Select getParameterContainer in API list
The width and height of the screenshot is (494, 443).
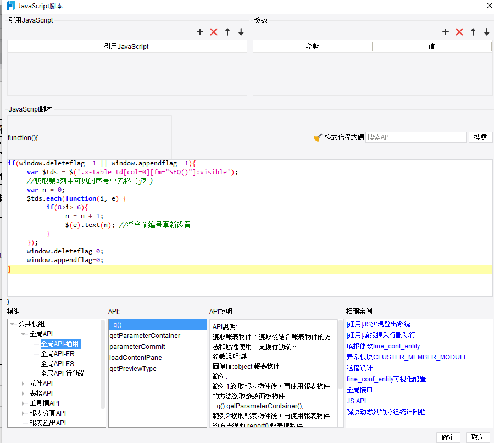158,336
